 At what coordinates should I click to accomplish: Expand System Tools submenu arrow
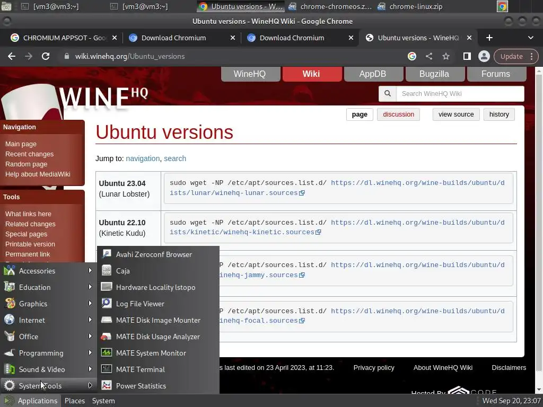click(x=90, y=385)
